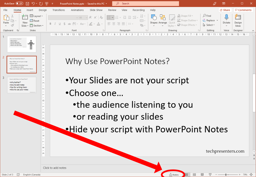This screenshot has height=177, width=256.
Task: Click the zoom in plus button
Action: (x=239, y=175)
